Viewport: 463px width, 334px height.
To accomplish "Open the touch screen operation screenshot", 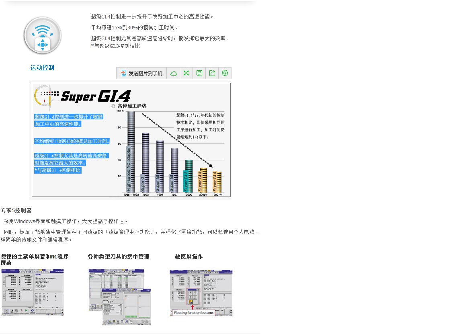I will tap(201, 293).
